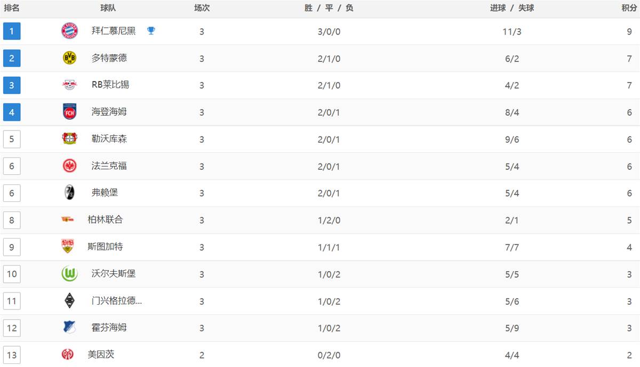640x367 pixels.
Task: Click the Eintracht Frankfurt eagle crest
Action: [x=69, y=166]
